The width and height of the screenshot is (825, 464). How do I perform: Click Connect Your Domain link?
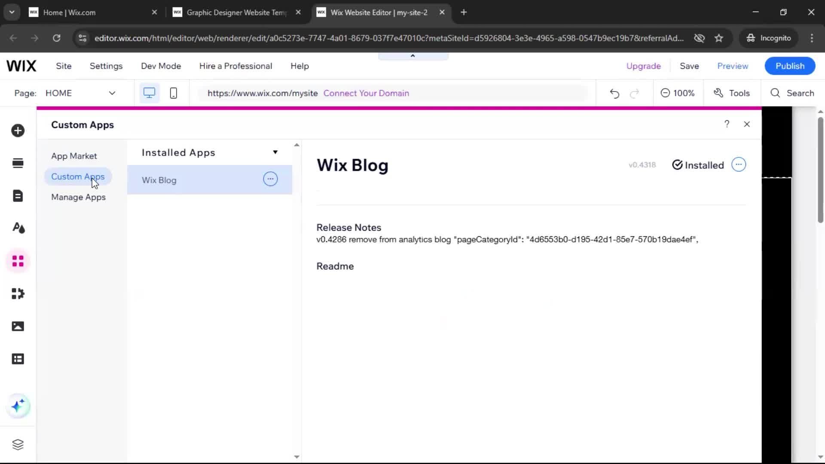[366, 93]
